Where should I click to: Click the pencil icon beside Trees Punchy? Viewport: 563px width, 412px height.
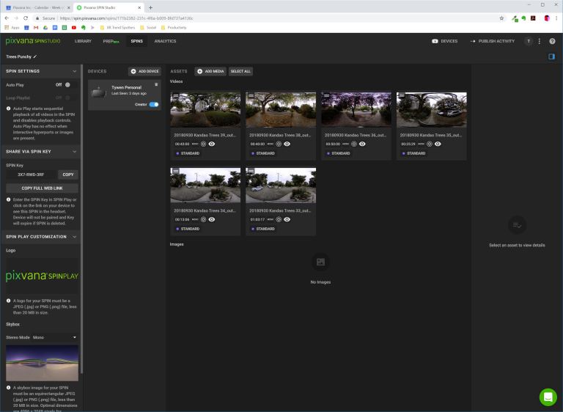coord(35,56)
